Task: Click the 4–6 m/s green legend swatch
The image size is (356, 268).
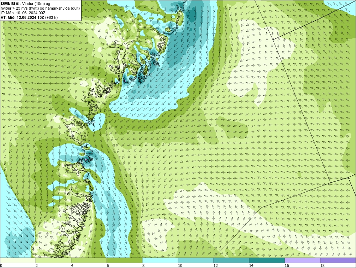Action: point(89,260)
